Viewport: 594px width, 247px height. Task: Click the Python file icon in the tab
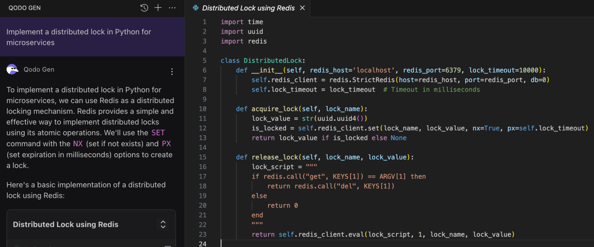pos(196,8)
